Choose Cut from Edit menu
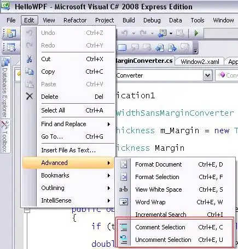 (x=68, y=59)
